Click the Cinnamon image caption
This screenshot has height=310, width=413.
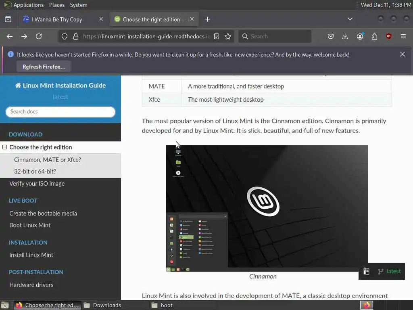pyautogui.click(x=263, y=276)
